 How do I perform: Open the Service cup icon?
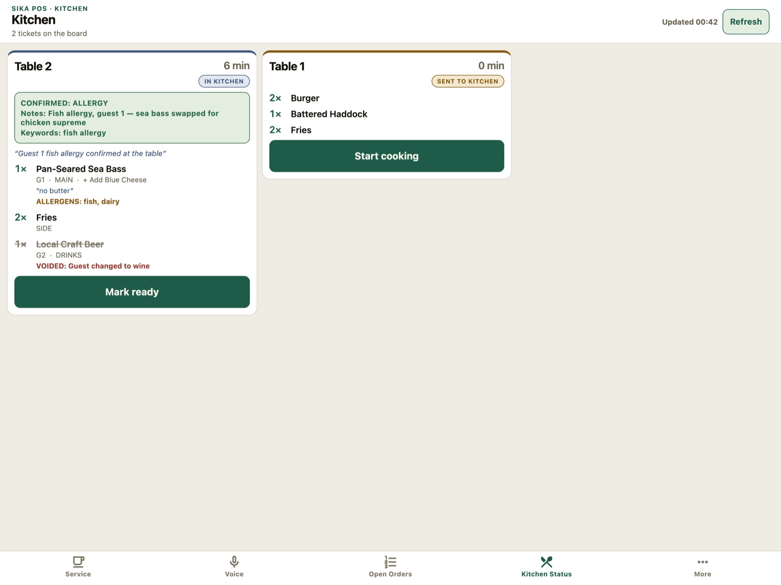point(78,562)
